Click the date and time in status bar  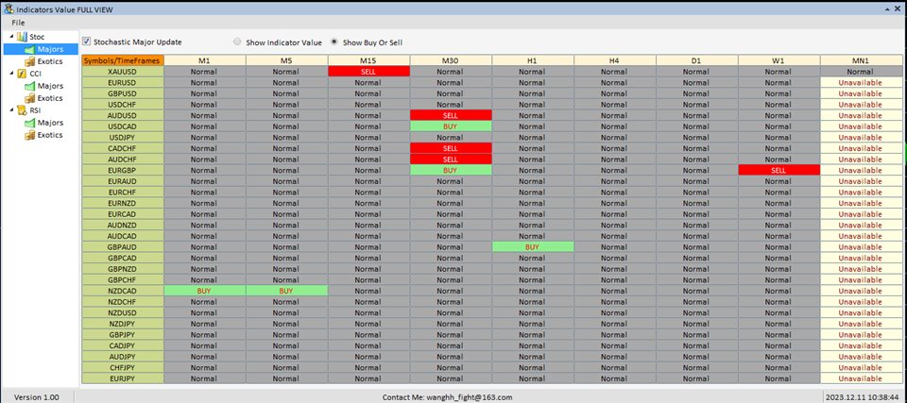click(x=864, y=397)
